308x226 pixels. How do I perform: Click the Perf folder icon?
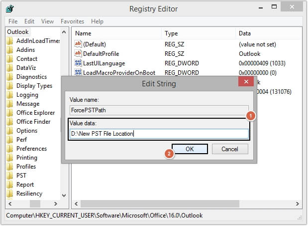click(9, 140)
